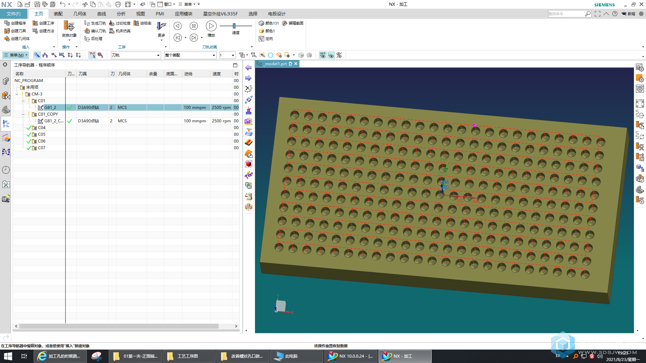Switch to the 分析 ribbon tab
The image size is (646, 363).
[x=121, y=14]
